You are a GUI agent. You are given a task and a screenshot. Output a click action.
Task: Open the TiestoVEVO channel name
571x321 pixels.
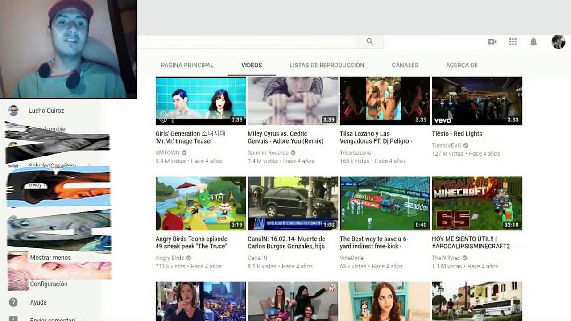[x=447, y=145]
